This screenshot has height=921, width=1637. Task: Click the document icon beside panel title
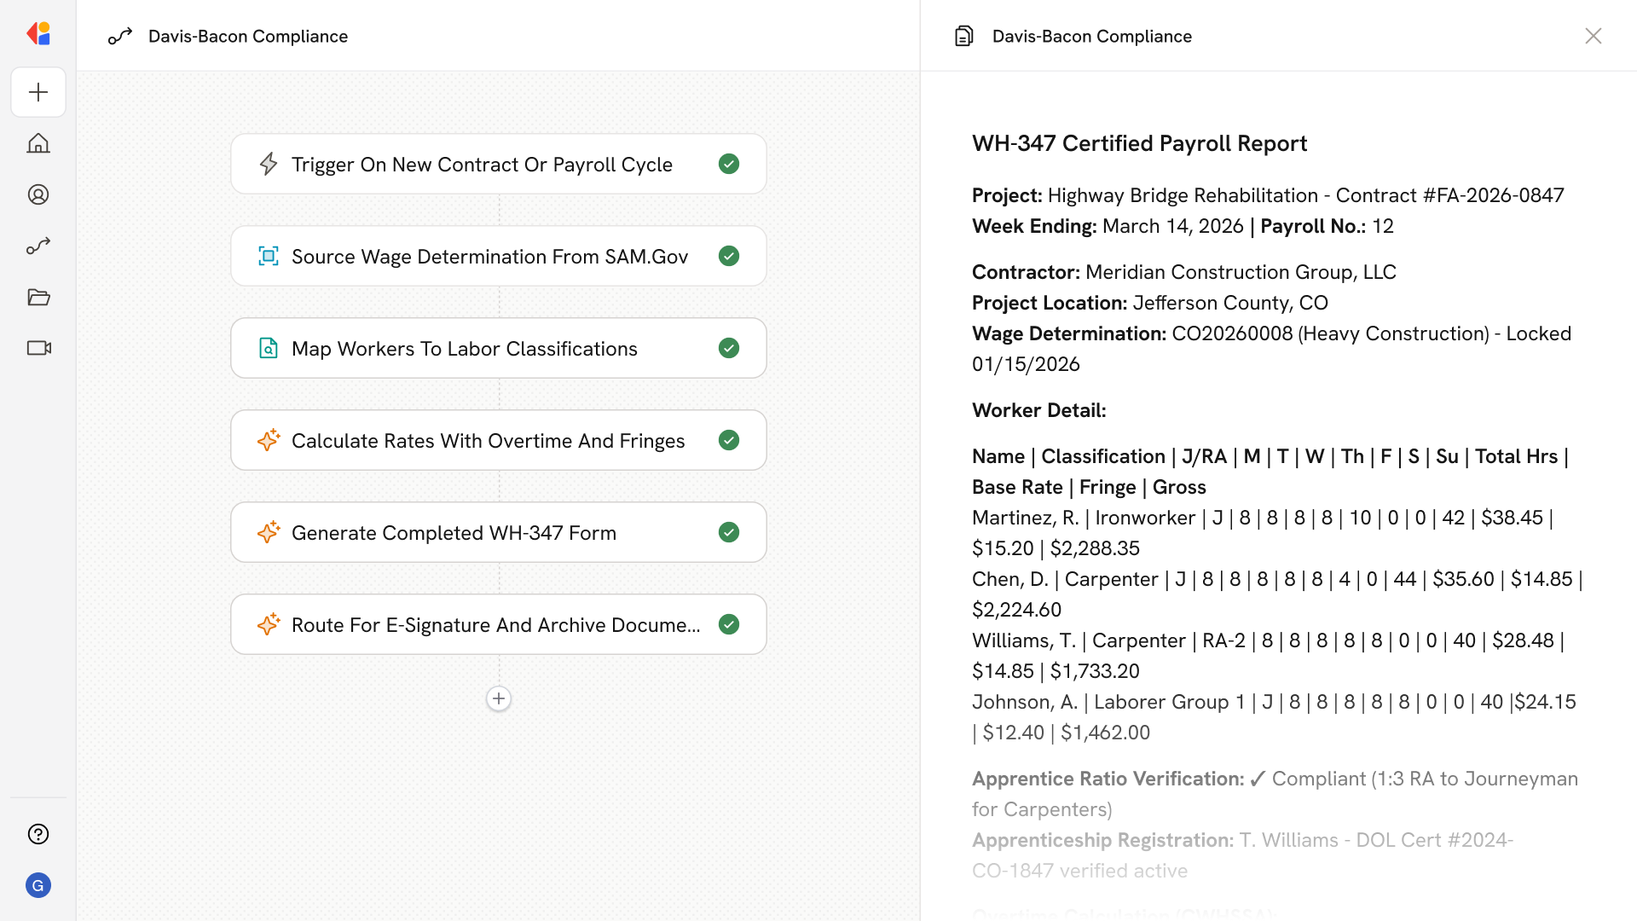click(x=963, y=36)
